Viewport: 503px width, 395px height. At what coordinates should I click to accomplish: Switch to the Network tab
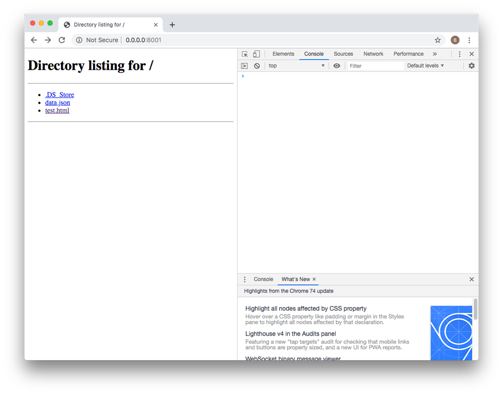click(373, 54)
